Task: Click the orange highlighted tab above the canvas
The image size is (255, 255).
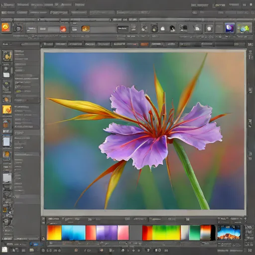Action: 144,44
